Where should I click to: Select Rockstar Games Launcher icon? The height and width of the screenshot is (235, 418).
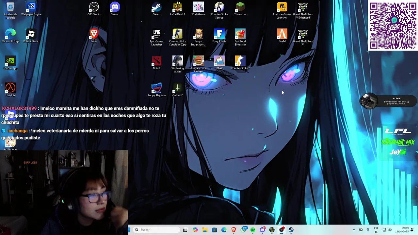(282, 10)
